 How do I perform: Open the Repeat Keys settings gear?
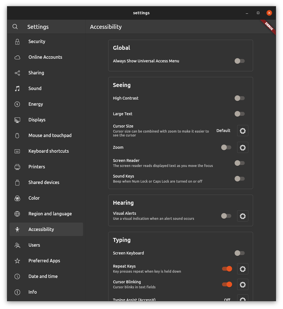[x=242, y=269]
